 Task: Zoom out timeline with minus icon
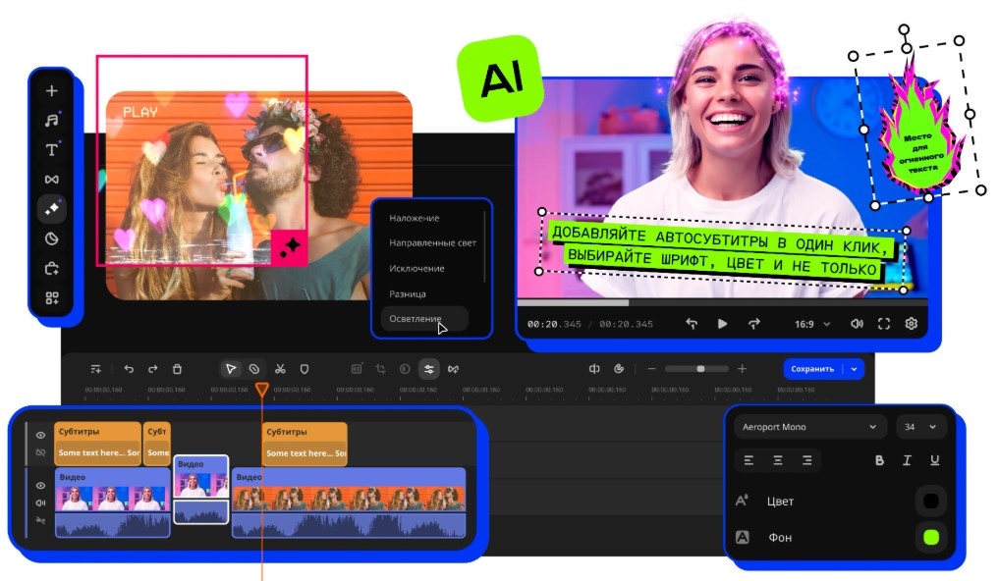pyautogui.click(x=652, y=369)
